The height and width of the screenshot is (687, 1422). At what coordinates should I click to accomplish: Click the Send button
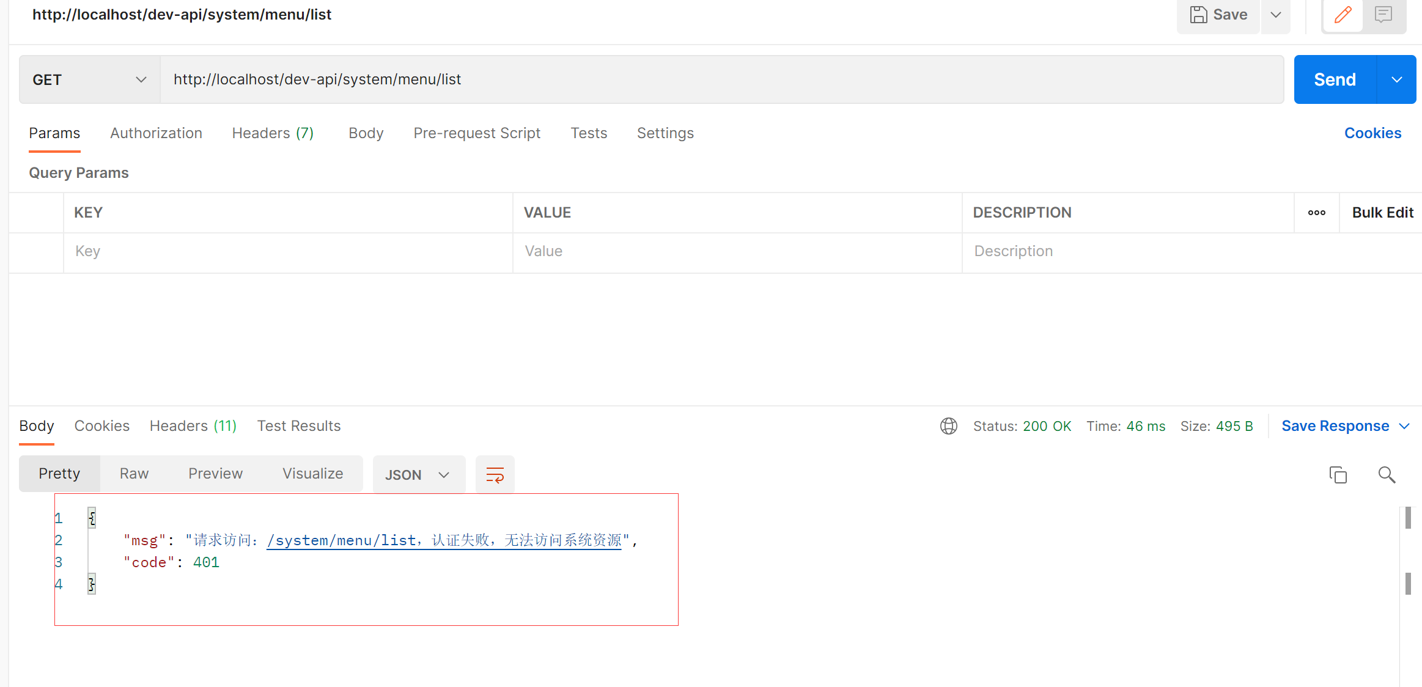pos(1334,79)
